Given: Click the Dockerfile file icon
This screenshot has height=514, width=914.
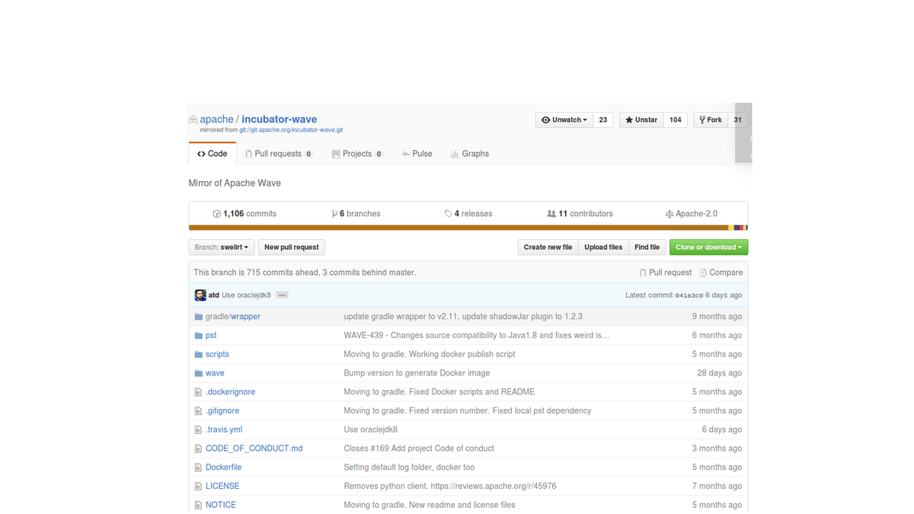Looking at the screenshot, I should [x=198, y=468].
